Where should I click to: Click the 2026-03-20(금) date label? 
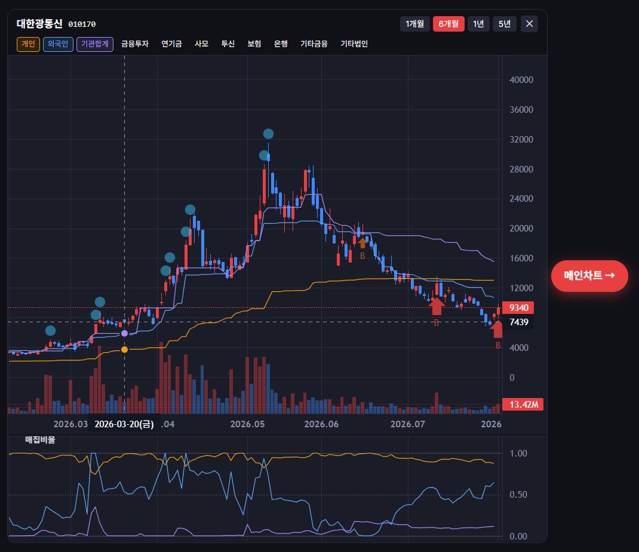coord(124,424)
